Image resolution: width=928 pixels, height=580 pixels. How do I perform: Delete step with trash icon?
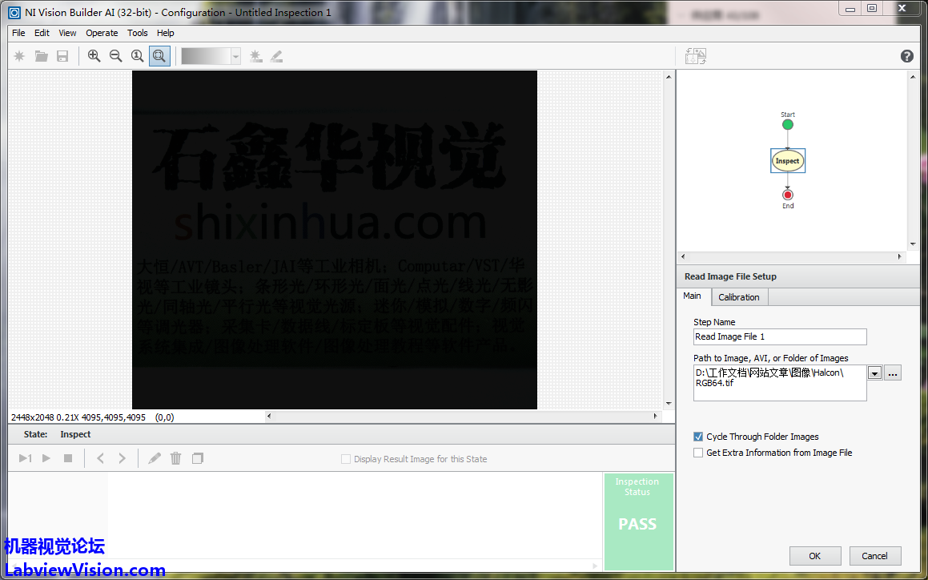pyautogui.click(x=176, y=458)
